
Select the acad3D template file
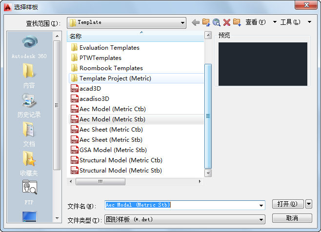136,89
